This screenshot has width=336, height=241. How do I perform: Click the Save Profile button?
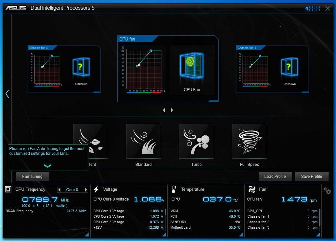point(312,177)
